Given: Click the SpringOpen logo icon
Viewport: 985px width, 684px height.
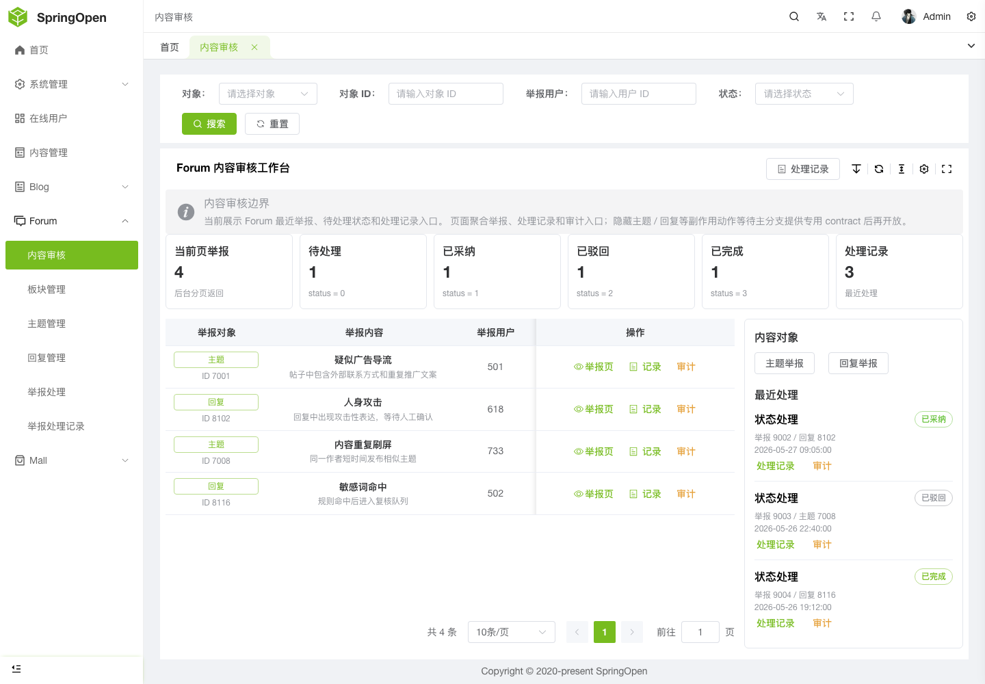Looking at the screenshot, I should (18, 17).
